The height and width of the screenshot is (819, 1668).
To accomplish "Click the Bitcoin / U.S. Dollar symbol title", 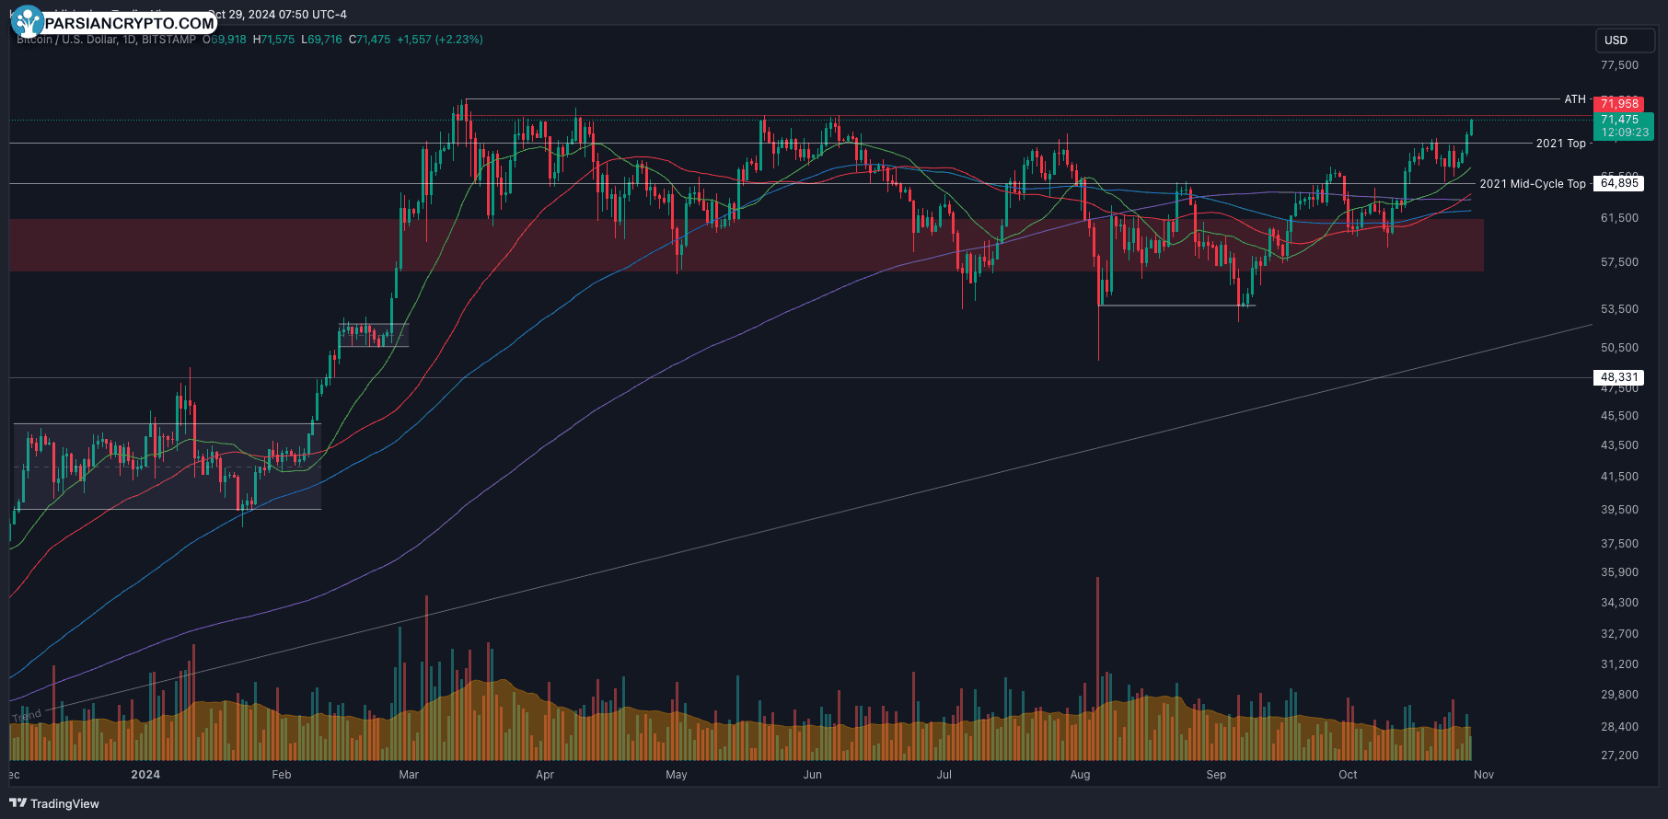I will 106,40.
